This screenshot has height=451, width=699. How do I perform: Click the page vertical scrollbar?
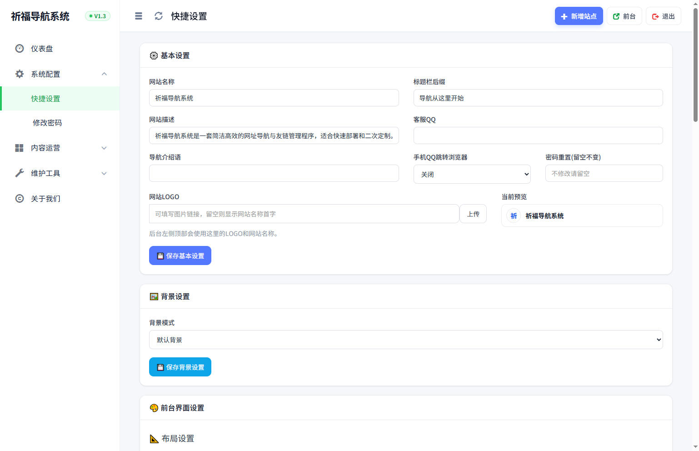pos(695,65)
